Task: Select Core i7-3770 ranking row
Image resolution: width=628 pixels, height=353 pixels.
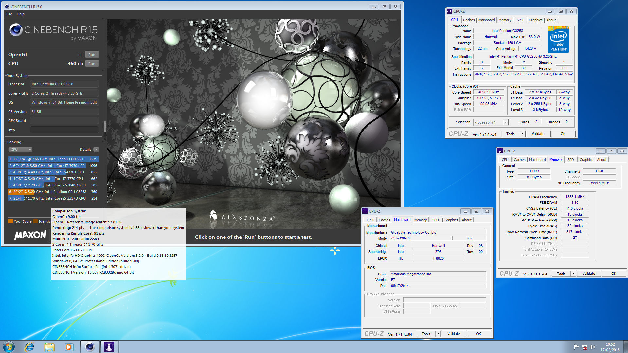Action: point(53,179)
